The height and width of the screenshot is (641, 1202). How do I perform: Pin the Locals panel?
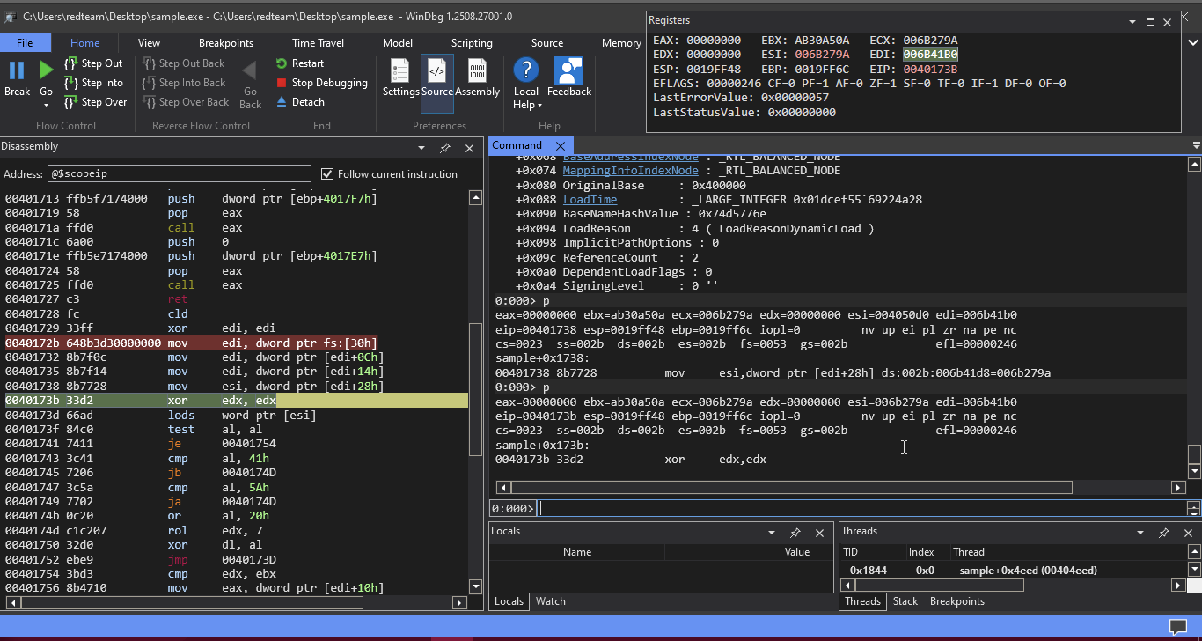pos(795,532)
